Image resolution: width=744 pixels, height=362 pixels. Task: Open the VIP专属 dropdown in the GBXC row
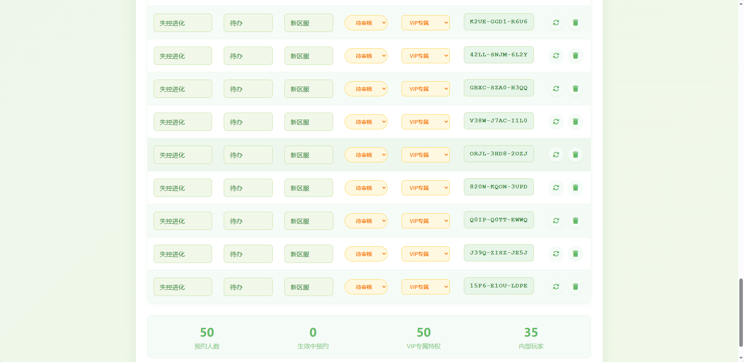(x=426, y=89)
